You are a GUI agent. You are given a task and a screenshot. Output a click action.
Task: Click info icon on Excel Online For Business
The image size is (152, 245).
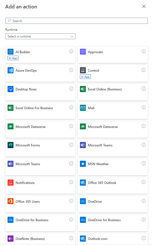[71, 107]
